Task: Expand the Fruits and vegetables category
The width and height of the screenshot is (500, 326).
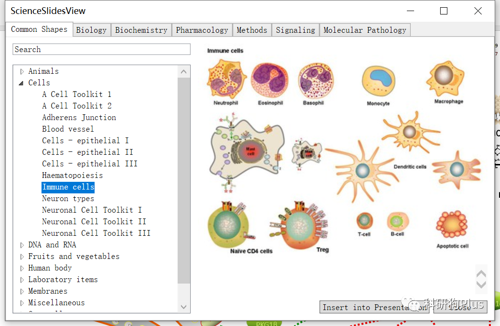Action: click(22, 257)
